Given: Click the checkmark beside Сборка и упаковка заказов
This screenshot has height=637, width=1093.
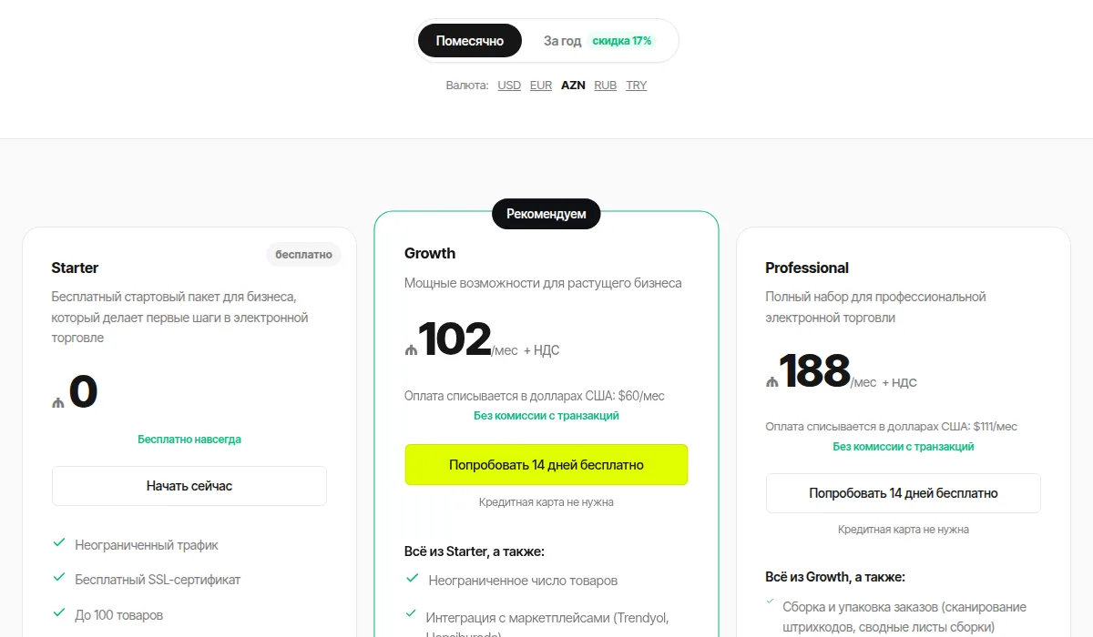Looking at the screenshot, I should [772, 603].
